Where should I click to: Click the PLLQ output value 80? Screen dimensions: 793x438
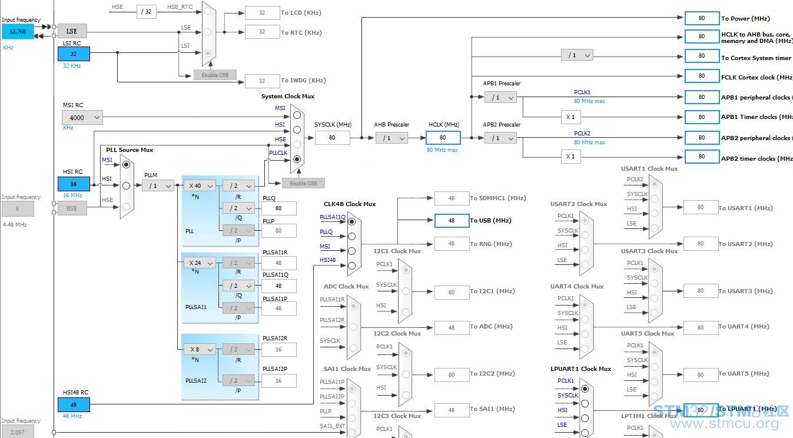pos(278,208)
